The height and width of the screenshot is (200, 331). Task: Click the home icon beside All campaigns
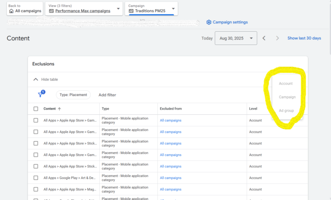tap(11, 11)
